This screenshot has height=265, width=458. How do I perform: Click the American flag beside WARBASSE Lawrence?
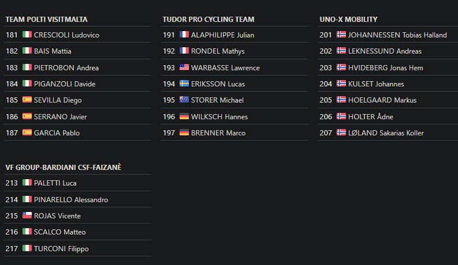pos(184,67)
